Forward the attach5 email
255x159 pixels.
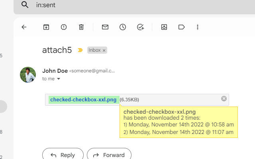coord(109,155)
